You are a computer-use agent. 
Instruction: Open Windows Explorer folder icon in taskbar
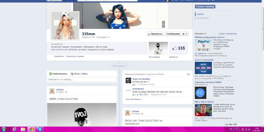click(x=23, y=129)
